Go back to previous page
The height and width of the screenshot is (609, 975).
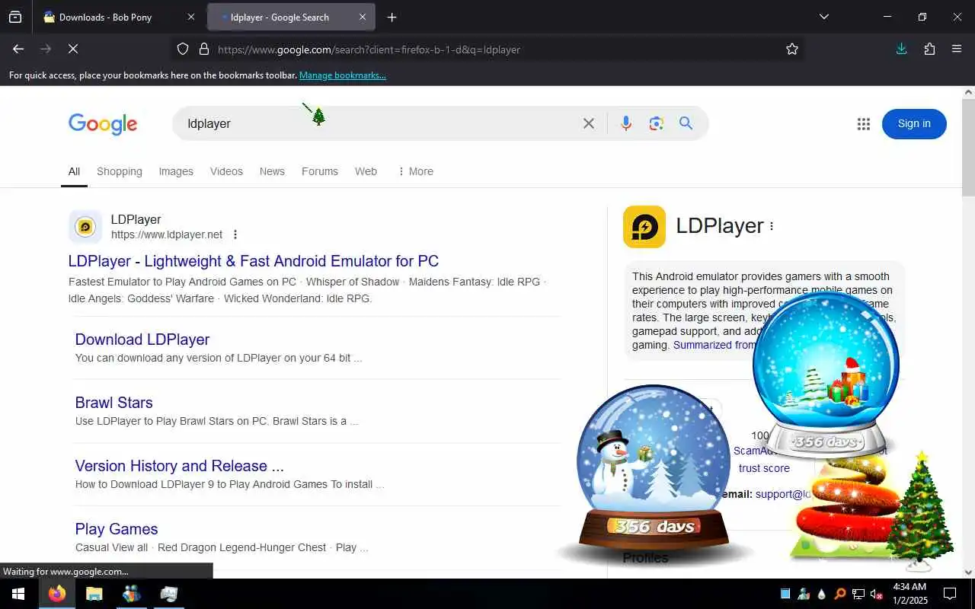click(18, 49)
